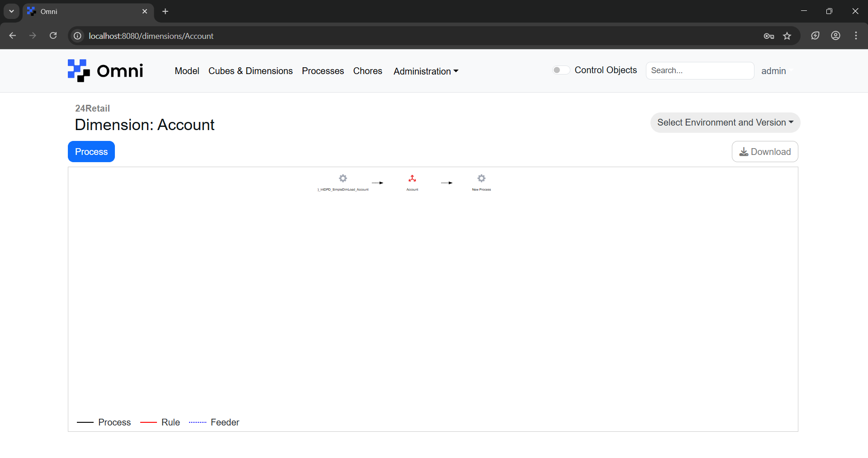868x458 pixels.
Task: Focus the Search input field
Action: [700, 70]
